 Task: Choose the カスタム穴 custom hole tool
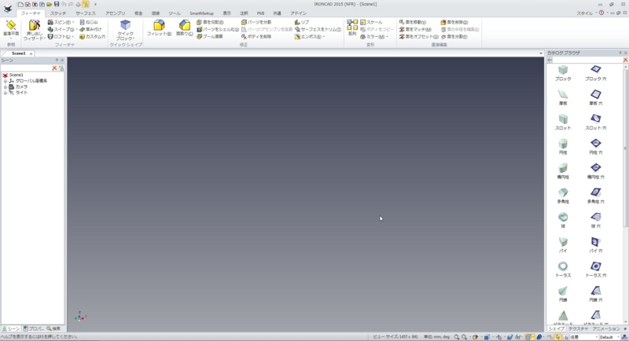point(92,36)
